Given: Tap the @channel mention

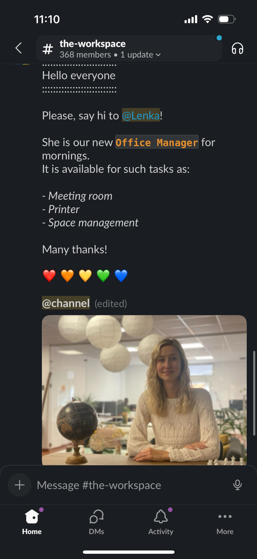Looking at the screenshot, I should [66, 303].
